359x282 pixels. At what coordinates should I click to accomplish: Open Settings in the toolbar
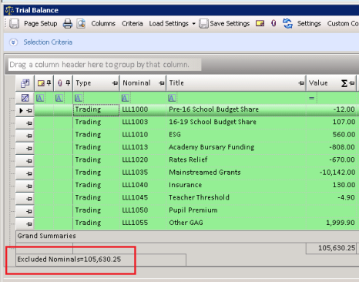309,24
